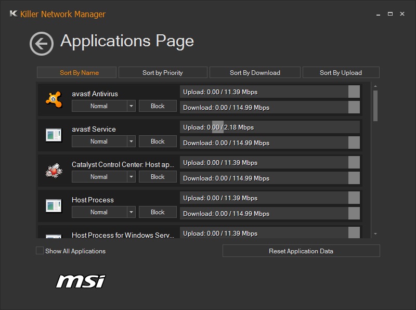Viewport: 416px width, 310px height.
Task: Block the Host Process application
Action: 158,212
